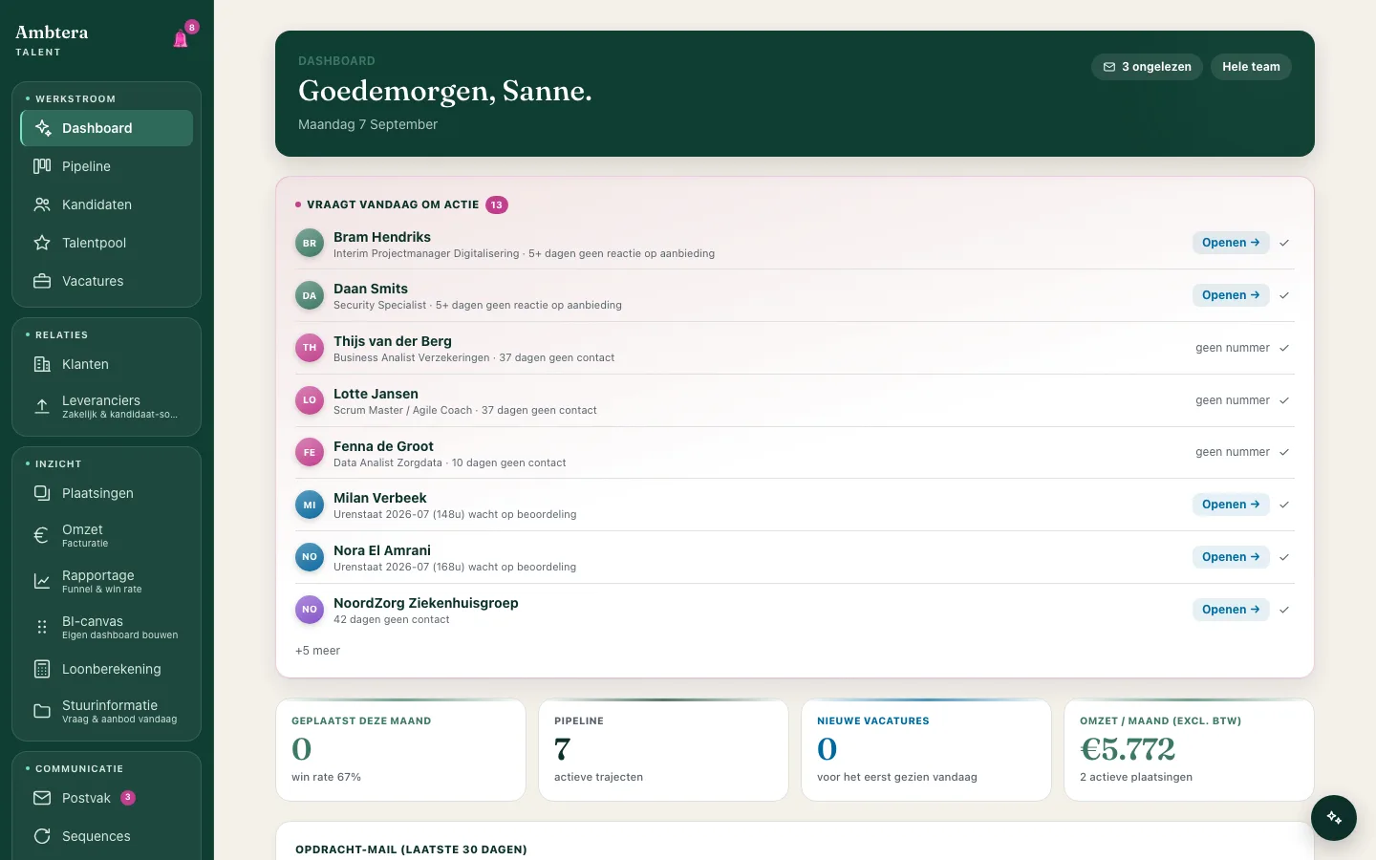
Task: Click Openen for Bram Hendriks
Action: [1231, 243]
